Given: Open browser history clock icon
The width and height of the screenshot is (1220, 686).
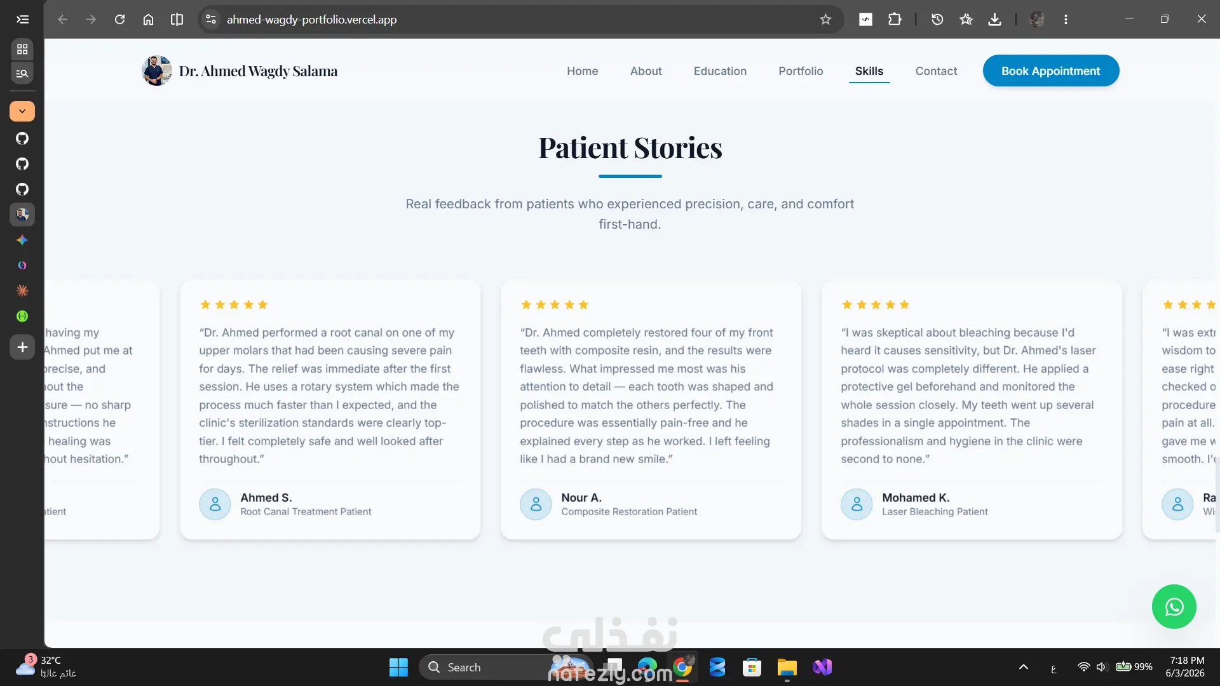Looking at the screenshot, I should (937, 19).
